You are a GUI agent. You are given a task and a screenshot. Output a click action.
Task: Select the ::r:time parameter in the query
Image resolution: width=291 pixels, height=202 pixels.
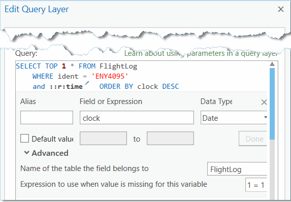coord(66,87)
